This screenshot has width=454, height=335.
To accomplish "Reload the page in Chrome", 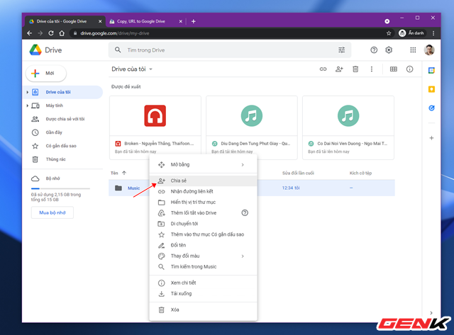I will coord(51,33).
